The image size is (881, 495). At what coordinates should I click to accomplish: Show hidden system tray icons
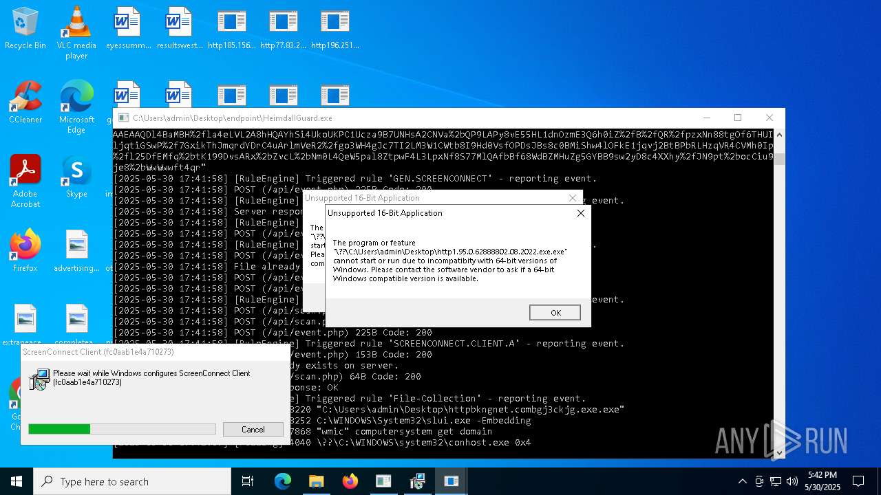pos(742,481)
